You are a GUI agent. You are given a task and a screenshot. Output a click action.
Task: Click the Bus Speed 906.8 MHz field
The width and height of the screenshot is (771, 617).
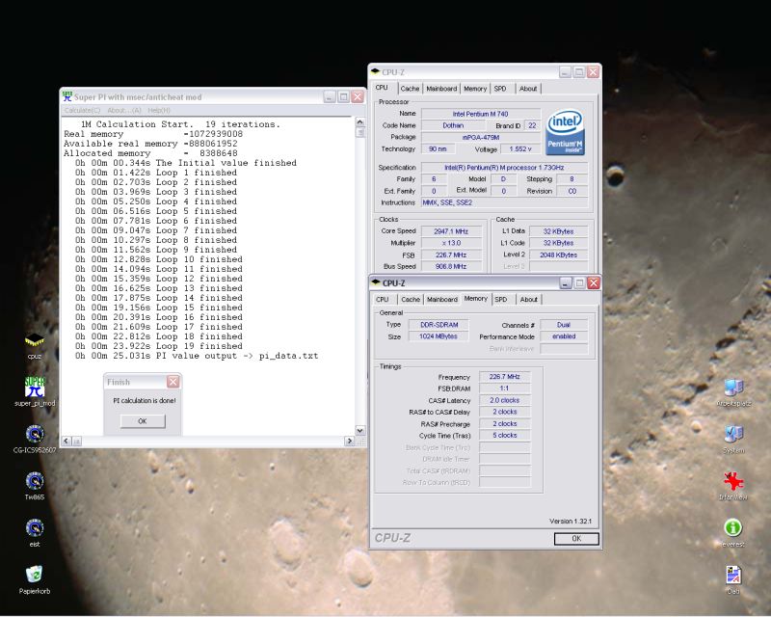(450, 267)
